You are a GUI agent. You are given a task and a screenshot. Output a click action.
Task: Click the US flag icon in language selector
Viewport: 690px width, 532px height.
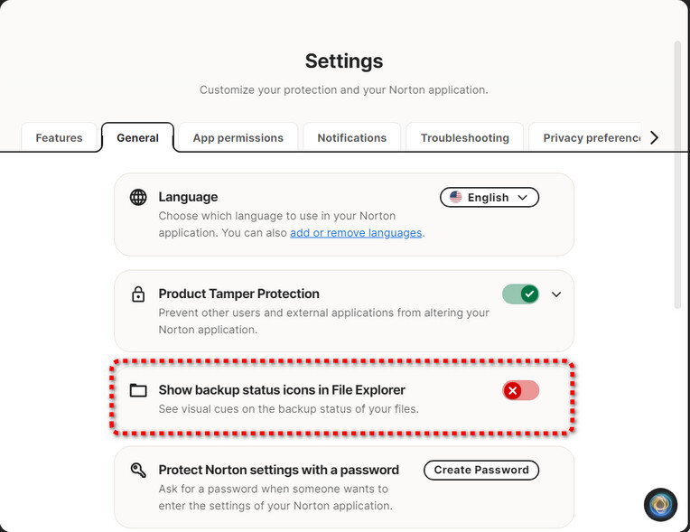click(x=456, y=197)
